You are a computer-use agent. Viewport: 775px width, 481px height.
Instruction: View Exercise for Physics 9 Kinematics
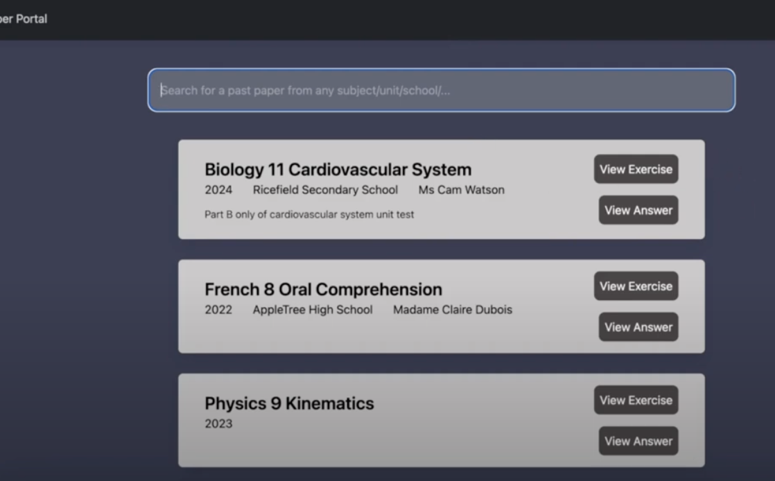[x=636, y=400]
